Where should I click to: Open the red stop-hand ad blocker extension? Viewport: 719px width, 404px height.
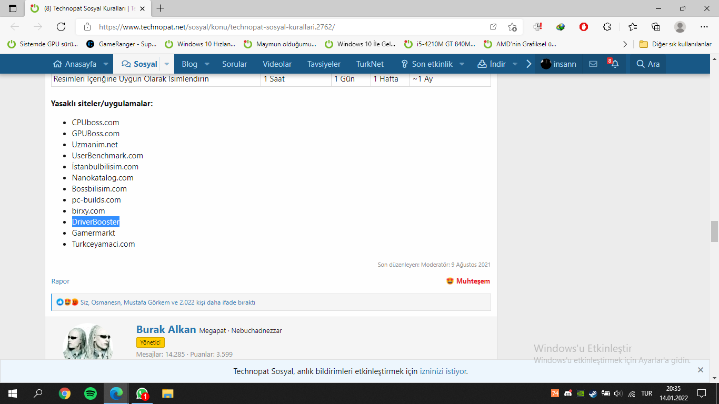[x=584, y=27]
